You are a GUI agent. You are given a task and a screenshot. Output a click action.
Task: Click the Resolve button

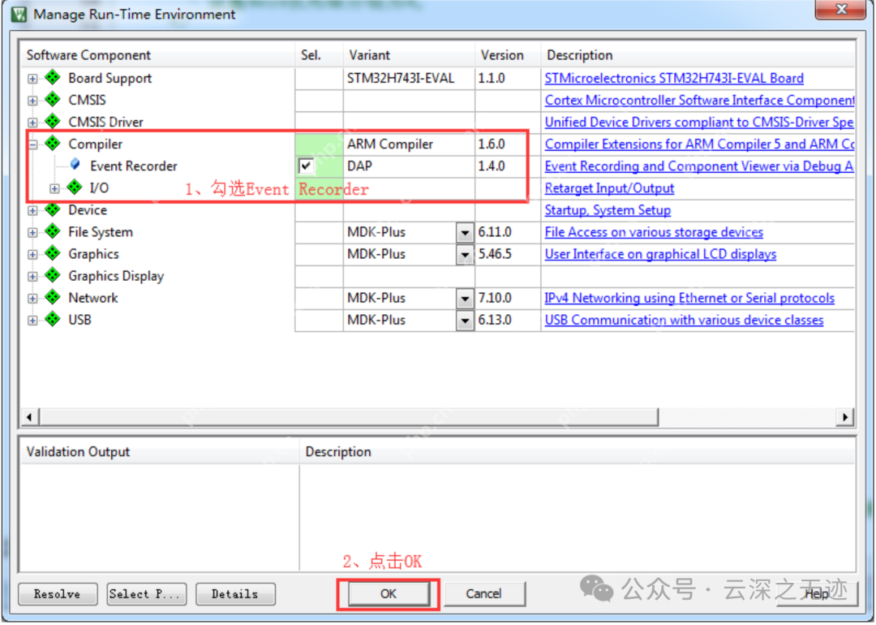point(58,593)
